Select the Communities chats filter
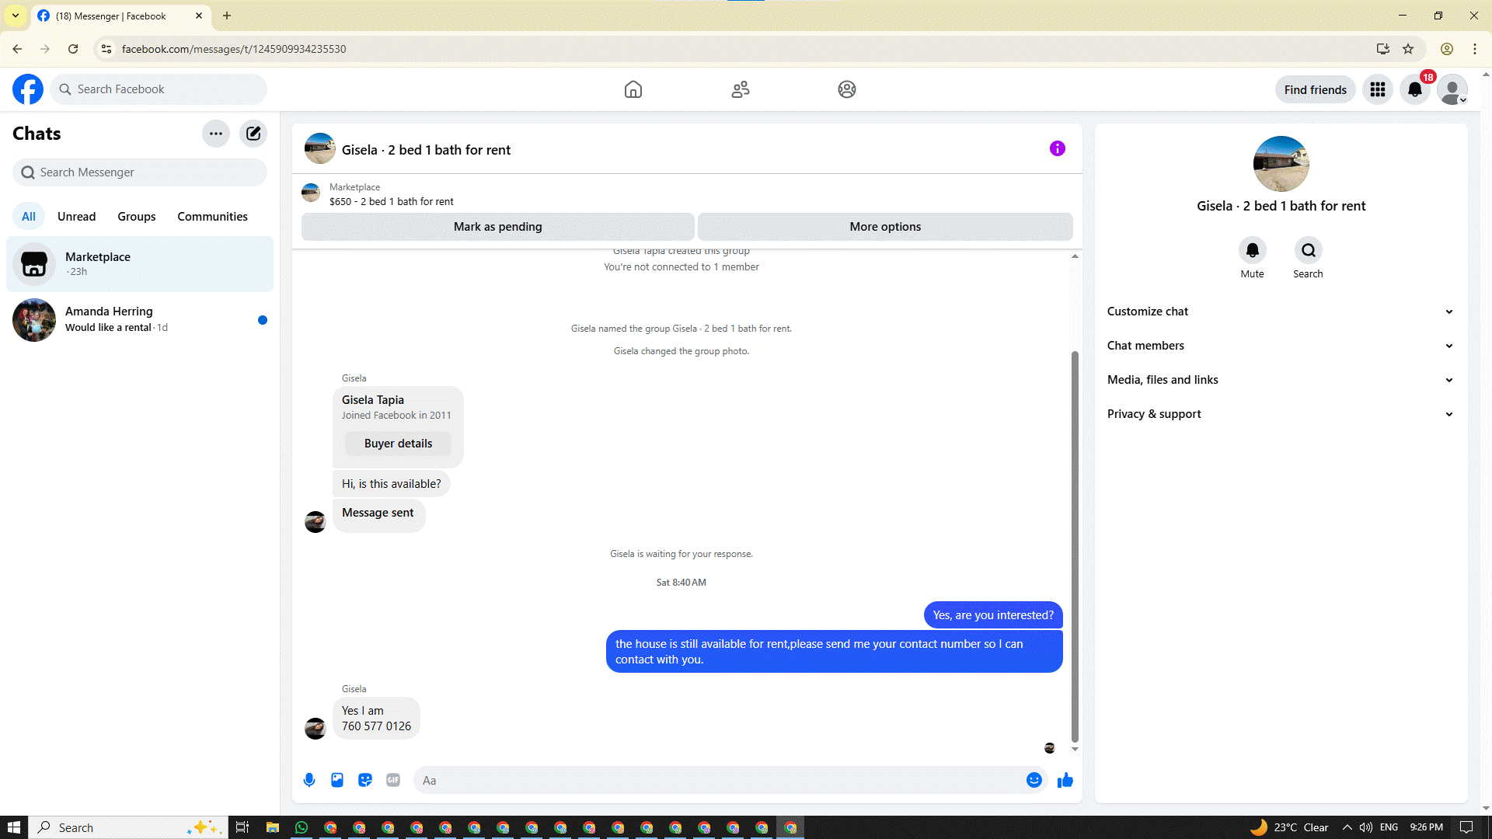The height and width of the screenshot is (839, 1492). 212,217
